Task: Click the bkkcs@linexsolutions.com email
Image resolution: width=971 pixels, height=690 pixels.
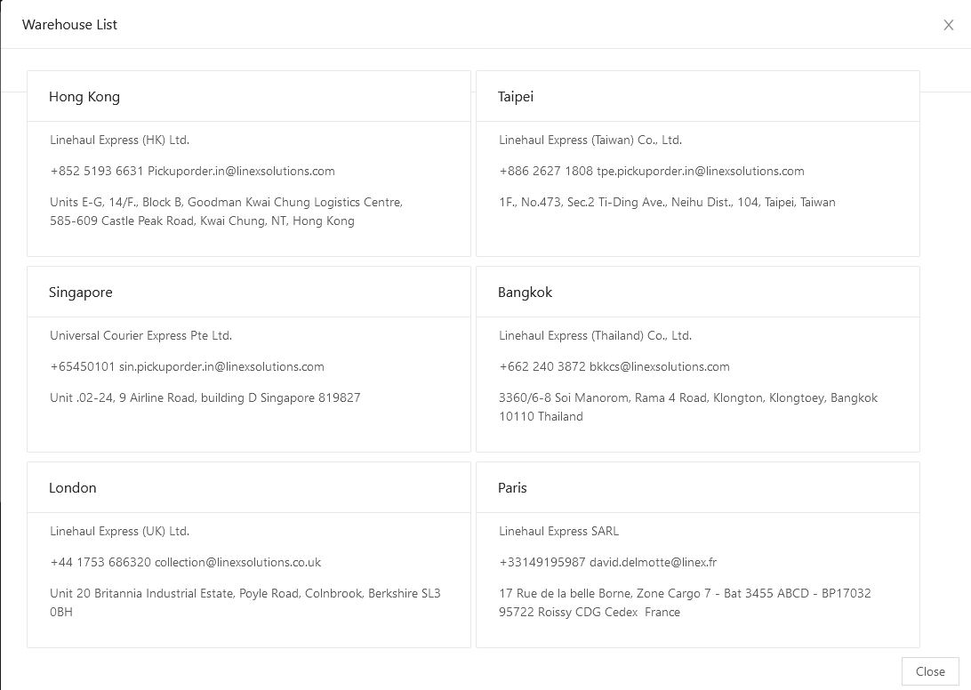Action: 659,366
